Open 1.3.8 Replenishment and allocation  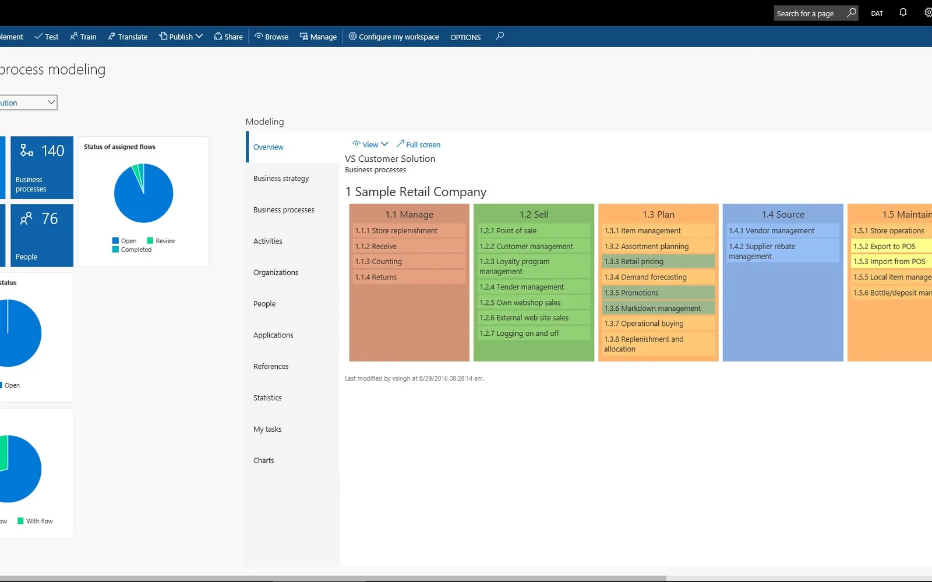coord(658,344)
